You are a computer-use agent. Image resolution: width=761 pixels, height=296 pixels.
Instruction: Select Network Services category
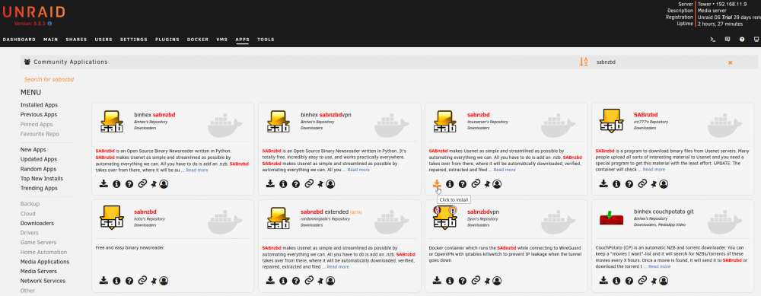tap(43, 281)
